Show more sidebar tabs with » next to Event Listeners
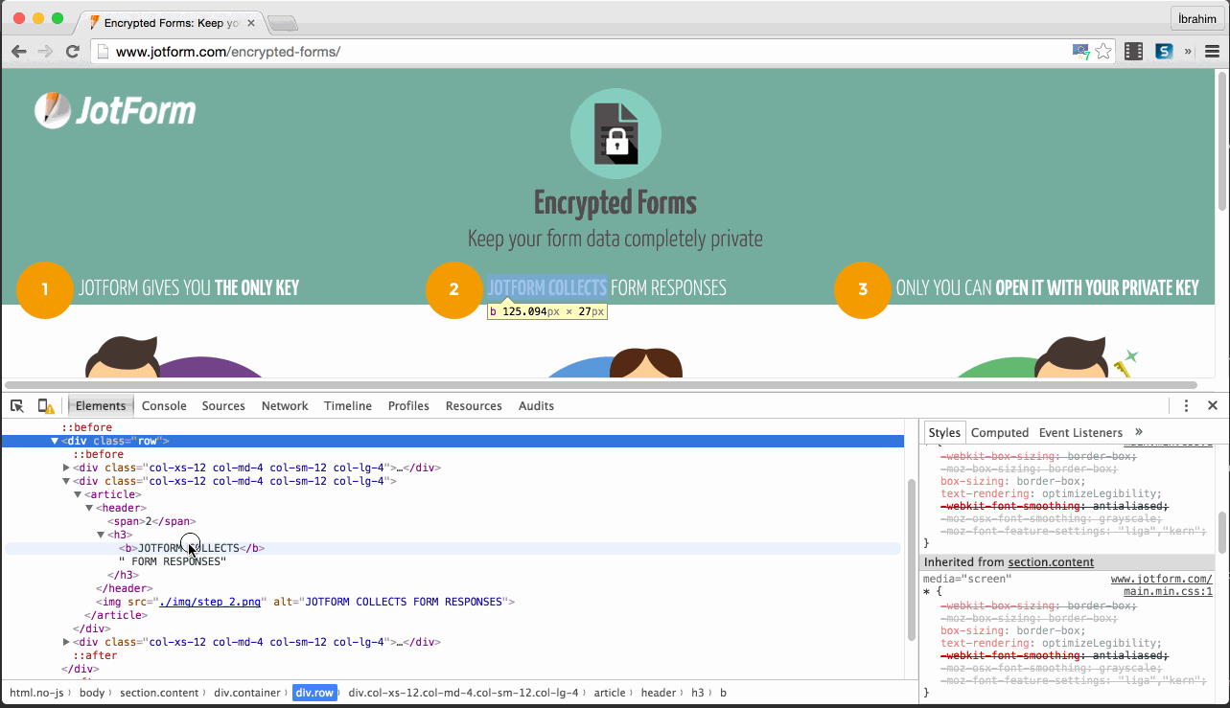The width and height of the screenshot is (1230, 708). pos(1139,433)
